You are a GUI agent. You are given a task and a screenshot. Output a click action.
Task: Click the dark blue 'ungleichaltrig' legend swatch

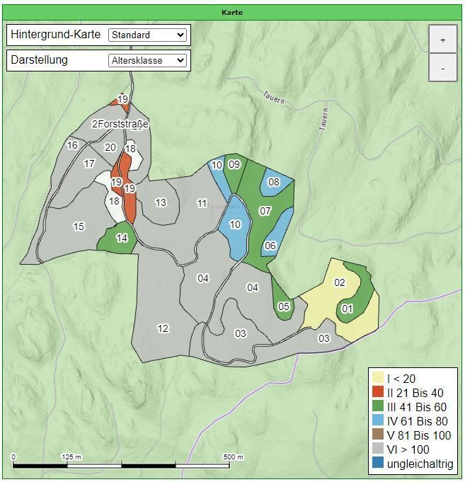tap(379, 464)
